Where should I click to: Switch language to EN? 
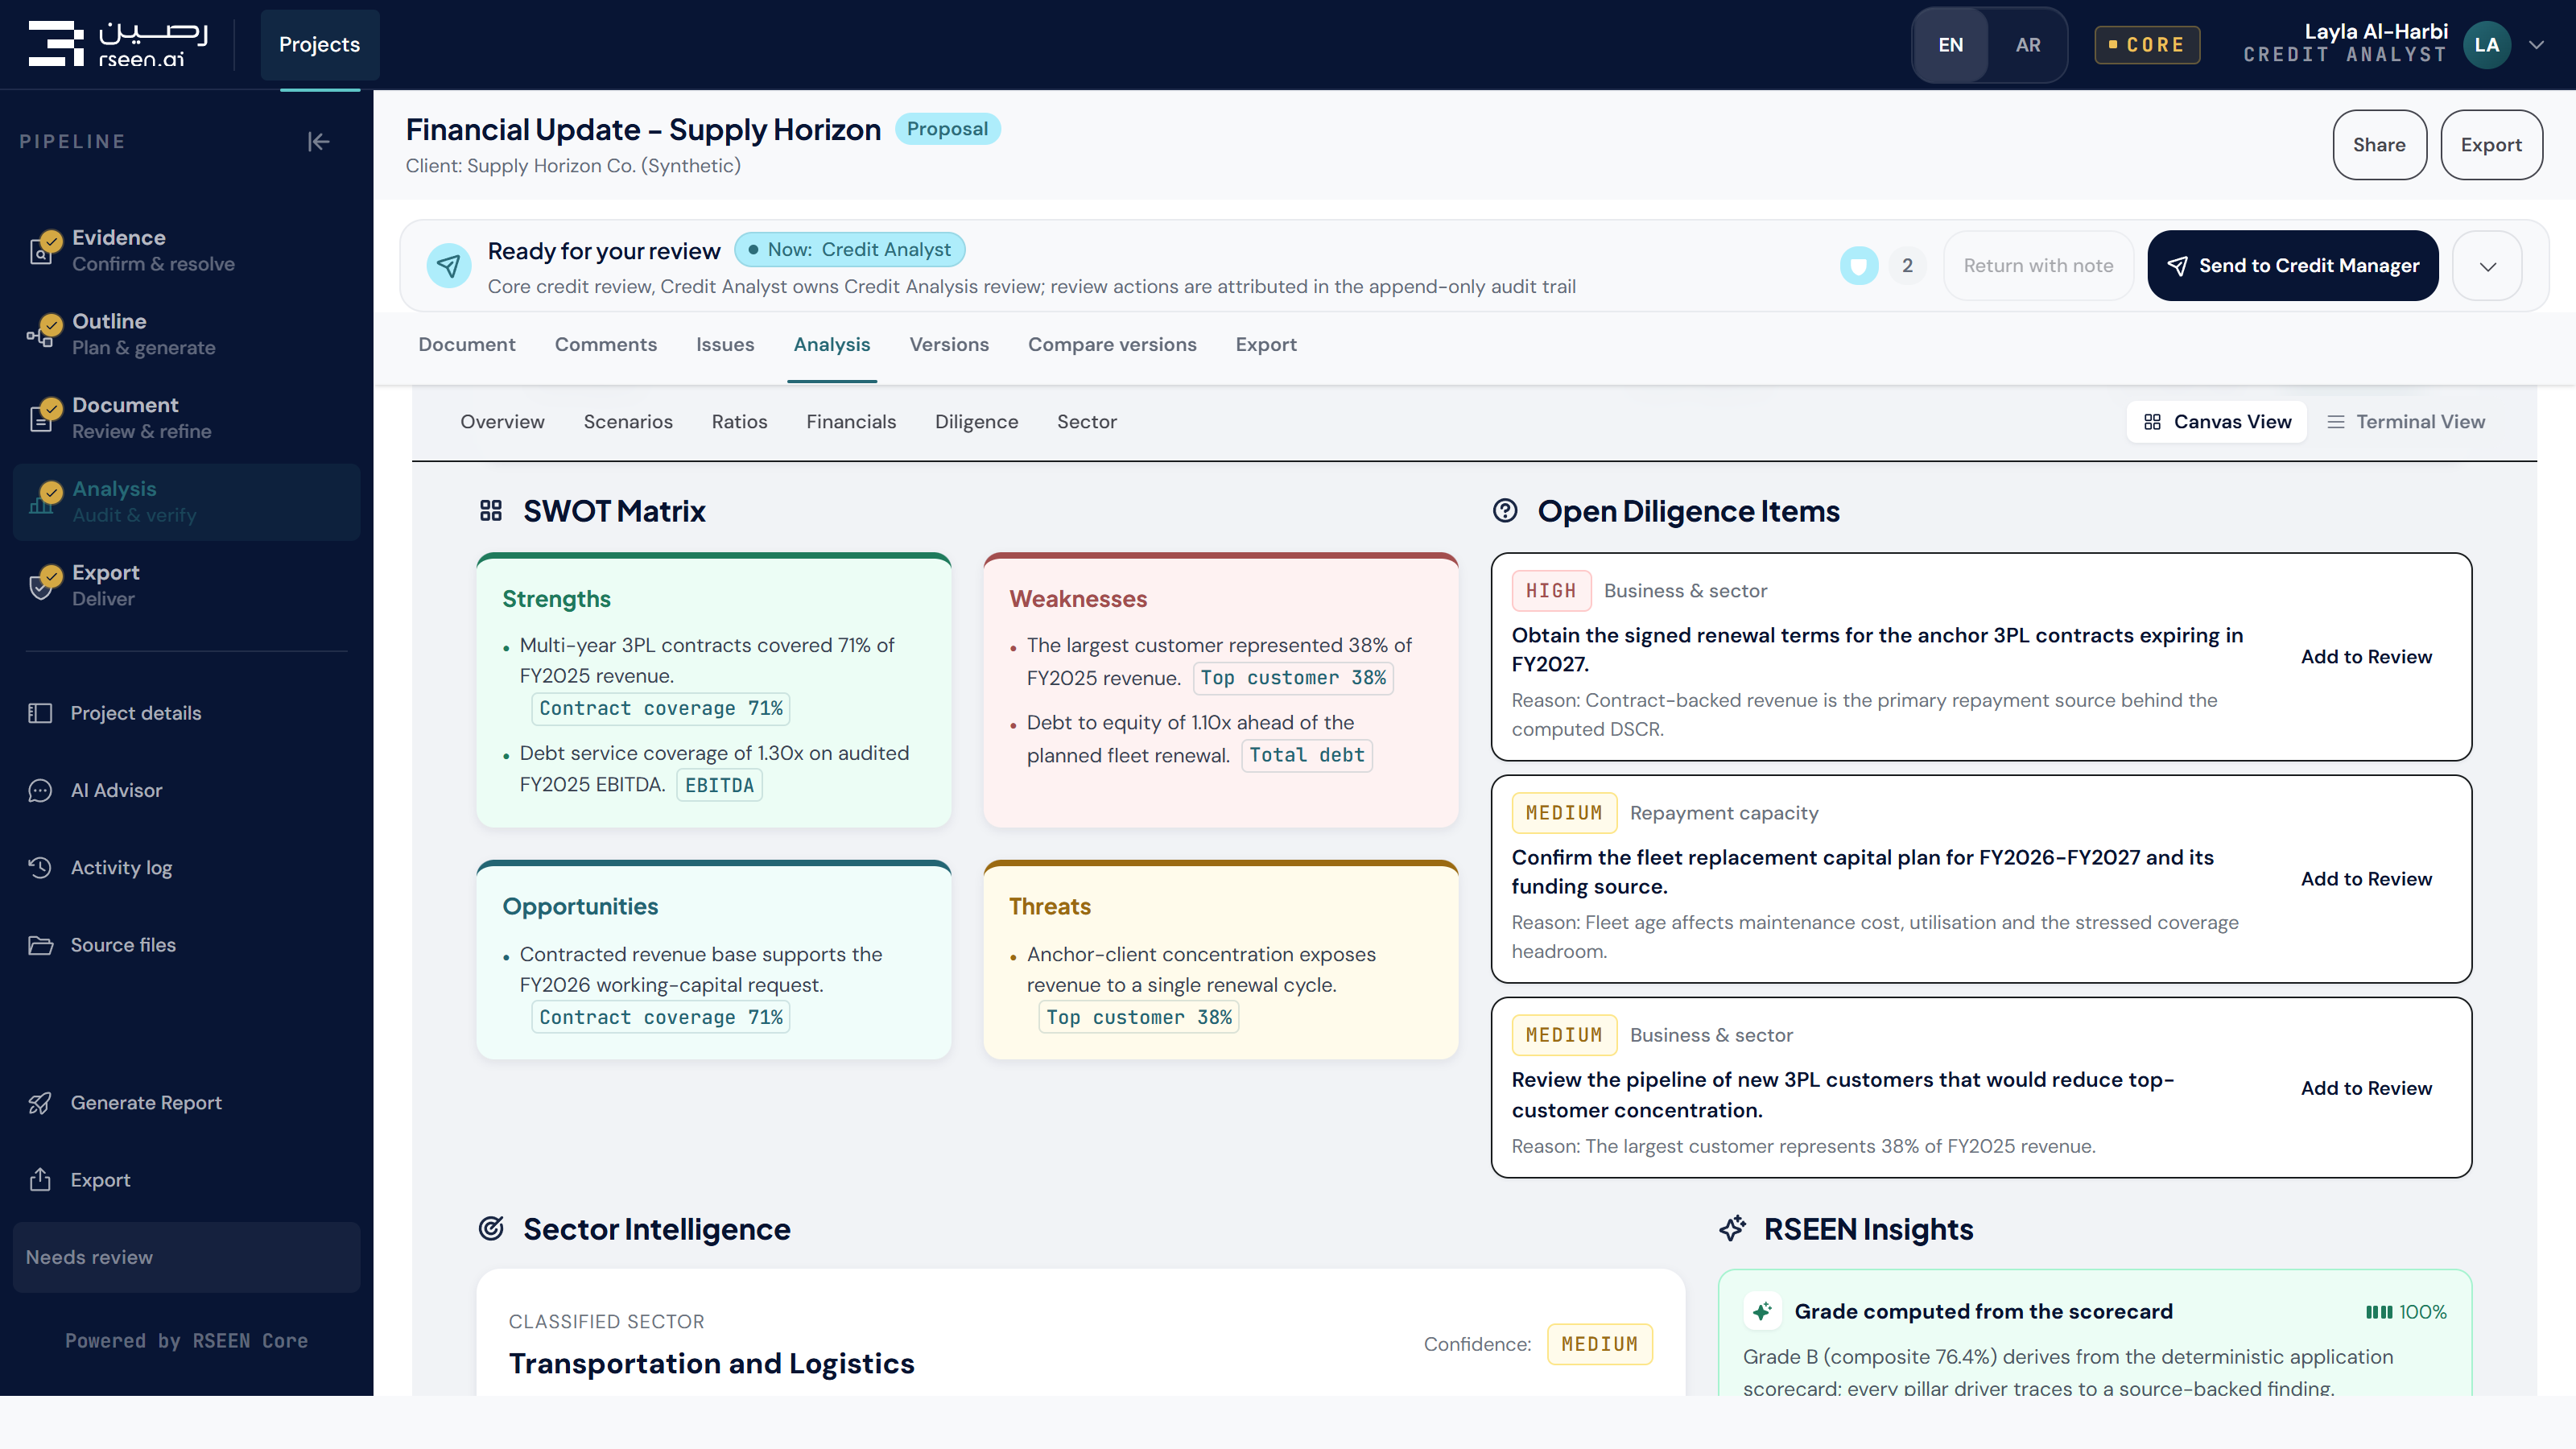pos(1950,45)
